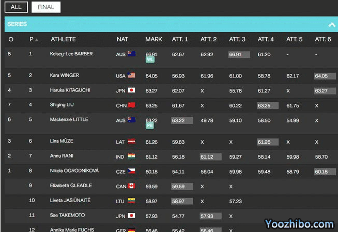Click the ATHLETE column header
This screenshot has width=338, height=232.
[x=63, y=39]
